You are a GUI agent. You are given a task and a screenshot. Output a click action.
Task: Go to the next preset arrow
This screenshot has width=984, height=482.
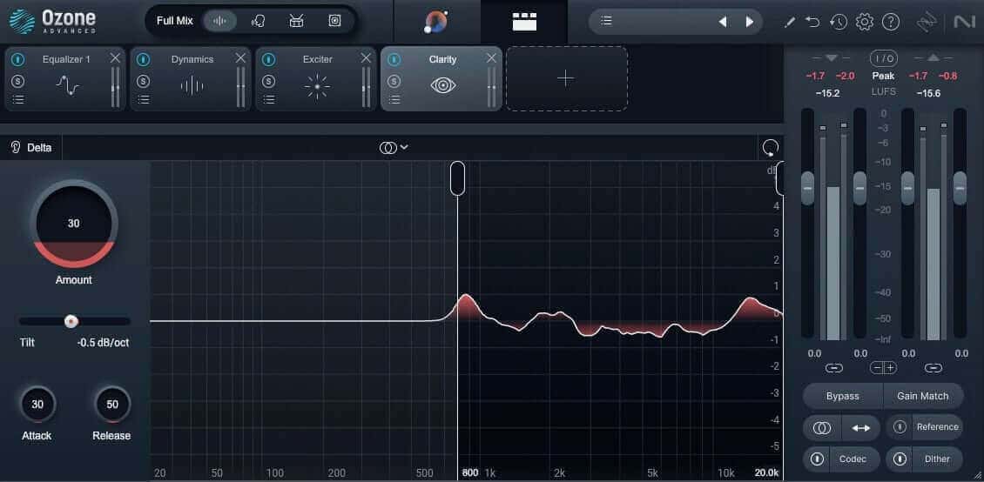click(x=749, y=22)
